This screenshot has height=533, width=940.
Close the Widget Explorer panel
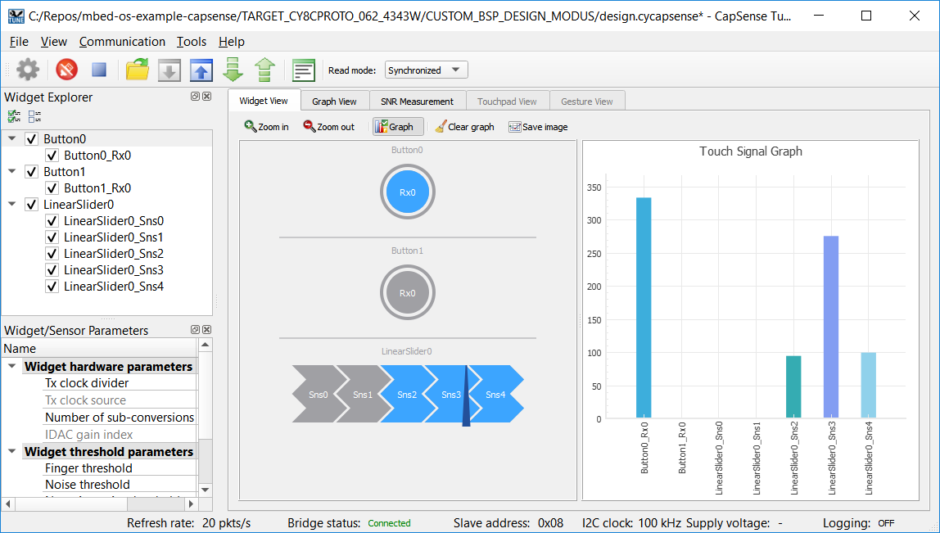pos(207,97)
